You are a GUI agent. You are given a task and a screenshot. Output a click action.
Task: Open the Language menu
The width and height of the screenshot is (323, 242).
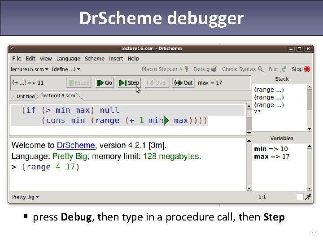(x=68, y=59)
